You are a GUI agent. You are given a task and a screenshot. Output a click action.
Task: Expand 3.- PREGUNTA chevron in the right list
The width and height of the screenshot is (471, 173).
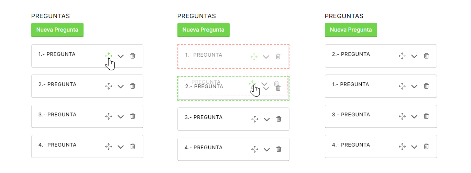coord(414,117)
